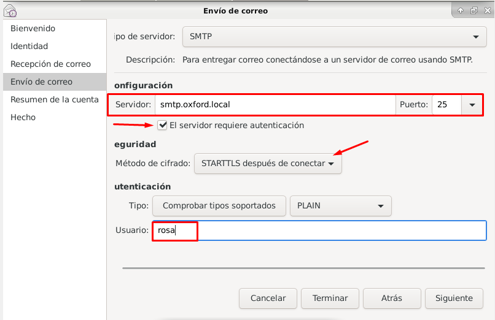Expand the PLAIN authentication type dropdown
The image size is (495, 320).
[x=340, y=206]
